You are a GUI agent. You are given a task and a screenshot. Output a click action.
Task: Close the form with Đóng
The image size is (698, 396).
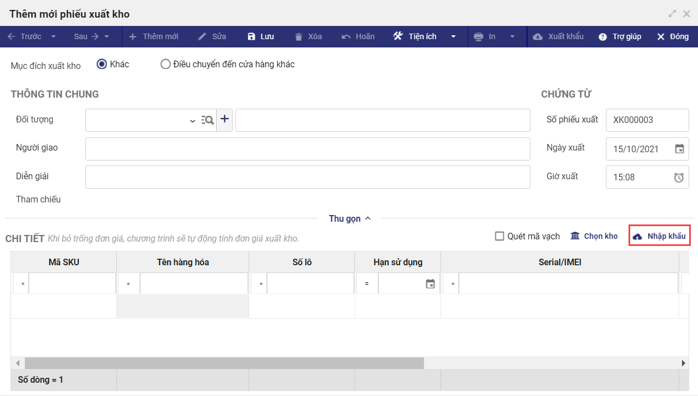673,36
